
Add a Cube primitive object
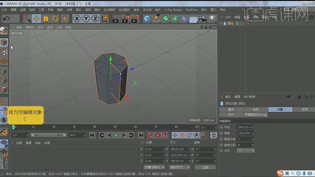click(147, 19)
